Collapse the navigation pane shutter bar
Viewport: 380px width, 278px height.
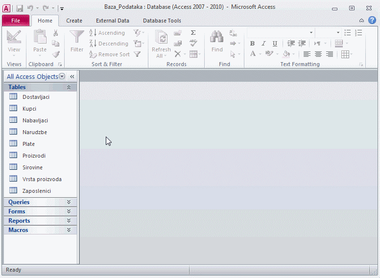point(72,76)
